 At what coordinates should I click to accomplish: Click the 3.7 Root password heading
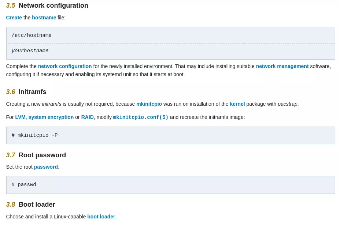[36, 155]
